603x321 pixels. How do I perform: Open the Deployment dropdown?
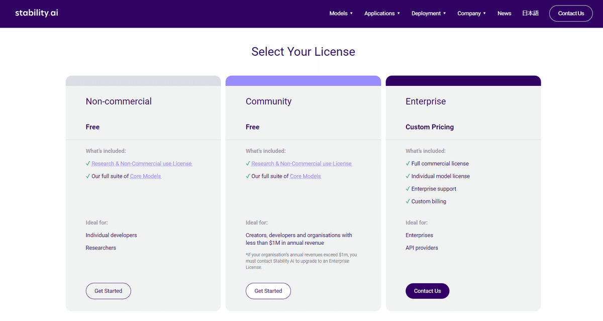point(429,14)
